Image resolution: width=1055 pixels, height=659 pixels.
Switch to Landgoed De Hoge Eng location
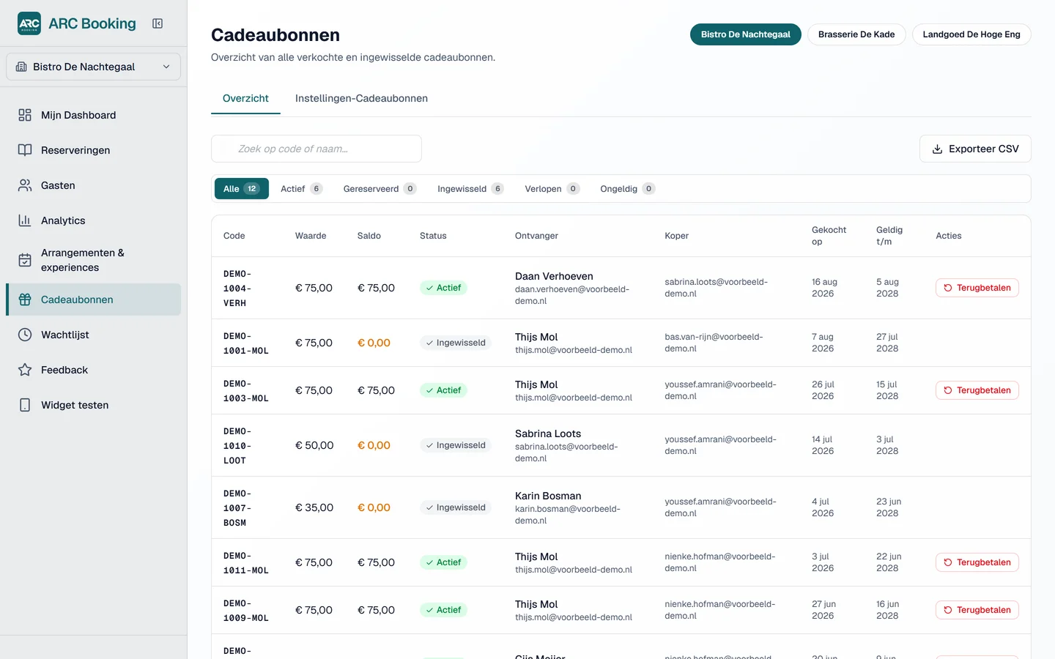pyautogui.click(x=971, y=34)
